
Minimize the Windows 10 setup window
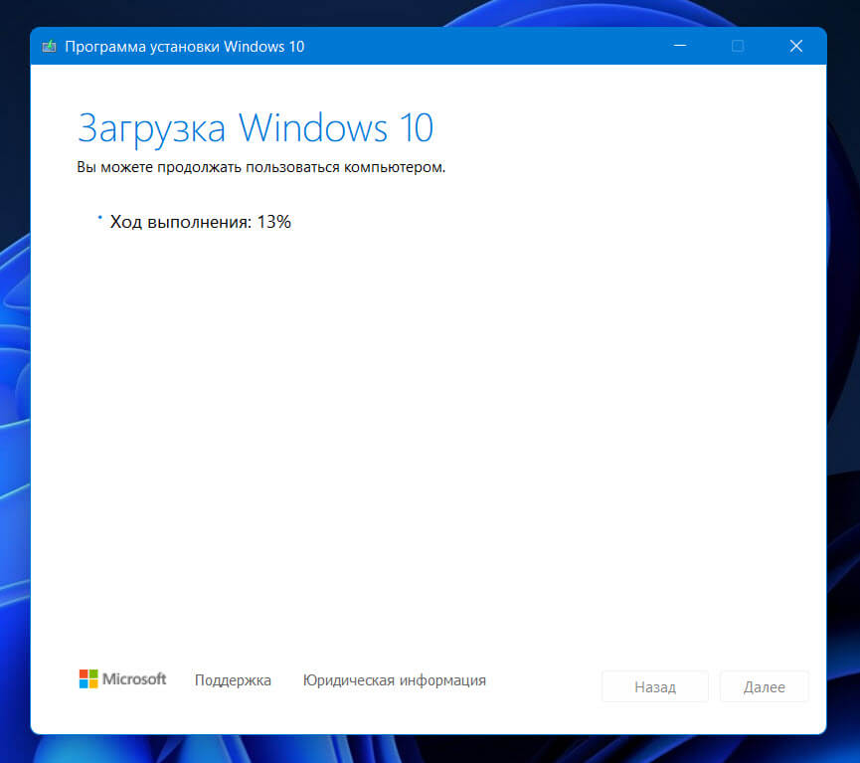[680, 46]
